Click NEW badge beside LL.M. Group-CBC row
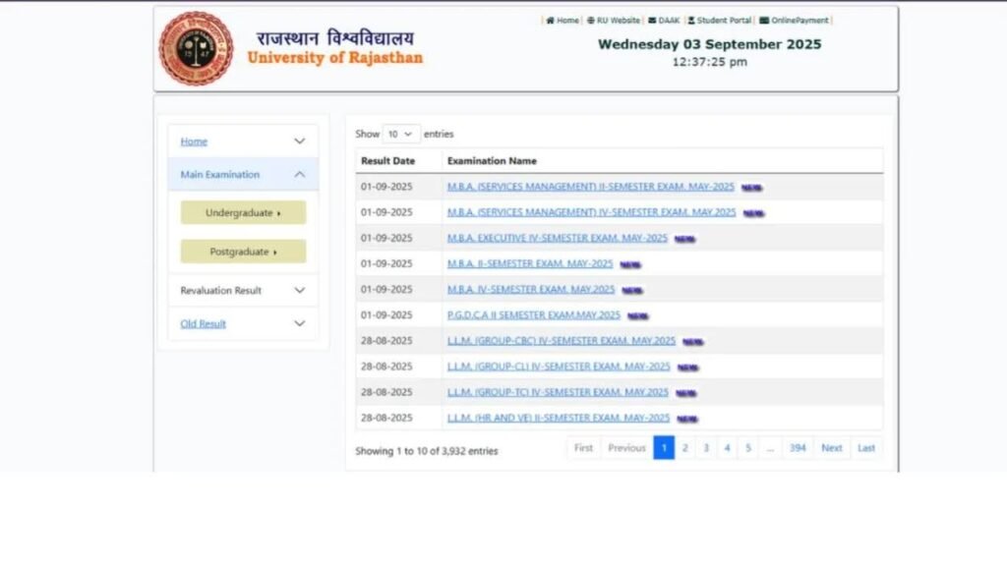Screen dimensions: 1007x566 pos(693,342)
